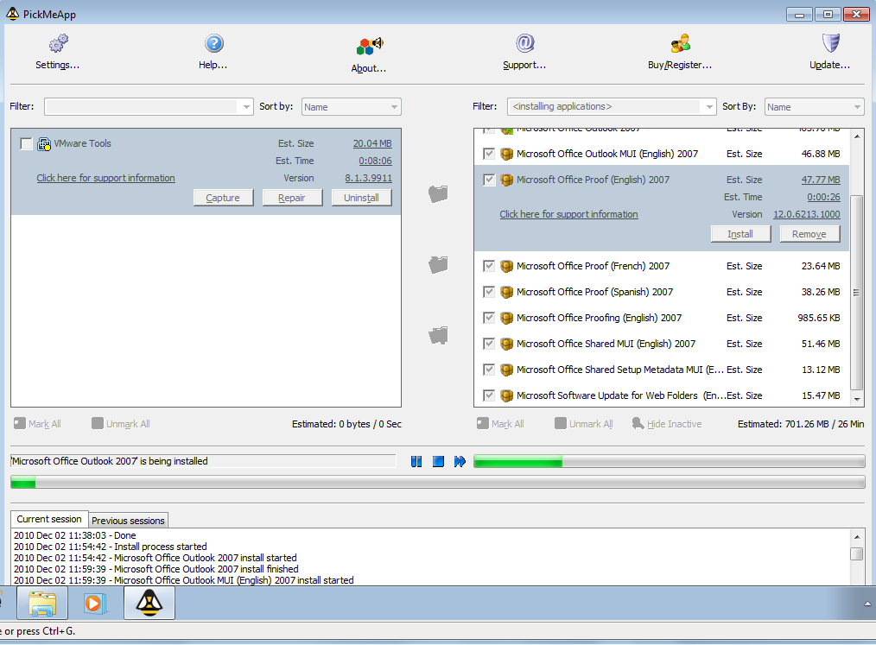Image resolution: width=876 pixels, height=645 pixels.
Task: Click Unmark All in left panel
Action: pyautogui.click(x=121, y=424)
